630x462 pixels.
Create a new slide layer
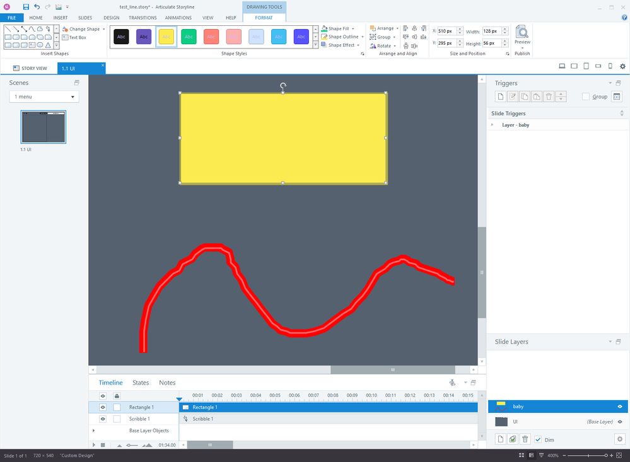pos(500,439)
